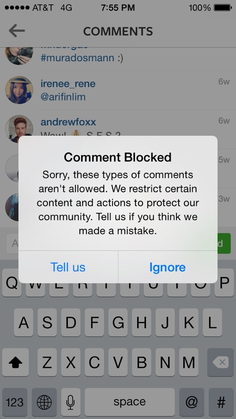236x419 pixels.
Task: Open irenee_rene's profile picture
Action: pyautogui.click(x=19, y=90)
